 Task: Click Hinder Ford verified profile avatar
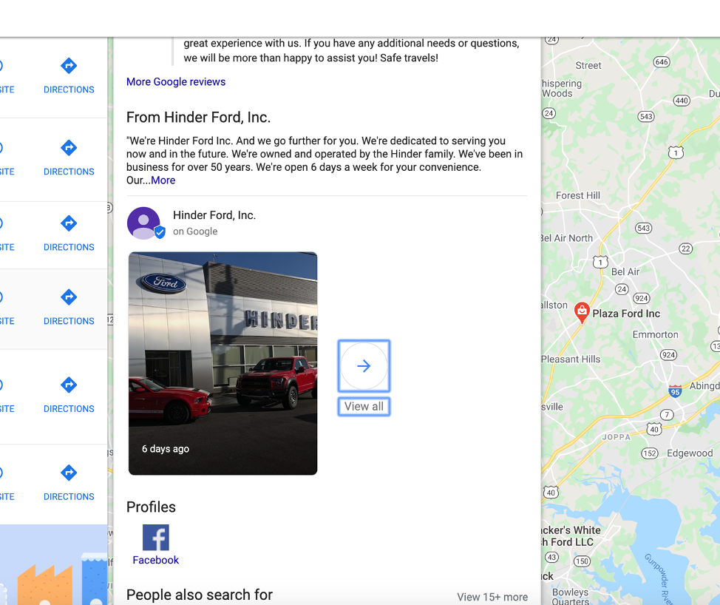(145, 223)
